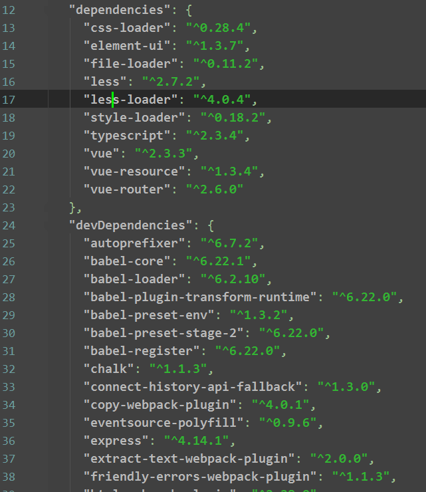426x492 pixels.
Task: Click the "less-loader" key on line 17
Action: tap(130, 100)
